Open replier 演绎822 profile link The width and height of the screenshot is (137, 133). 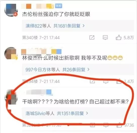pyautogui.click(x=34, y=26)
